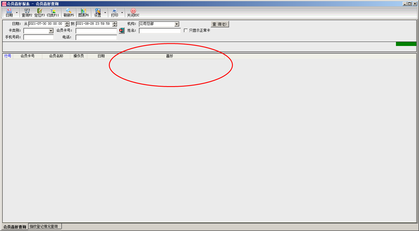
Task: Click the 姓名 input field
Action: (160, 31)
